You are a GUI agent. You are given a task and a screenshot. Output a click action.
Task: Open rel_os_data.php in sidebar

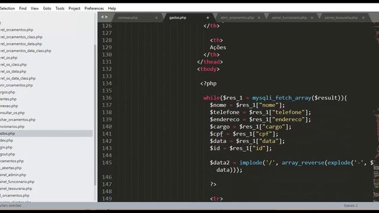[x=13, y=72]
